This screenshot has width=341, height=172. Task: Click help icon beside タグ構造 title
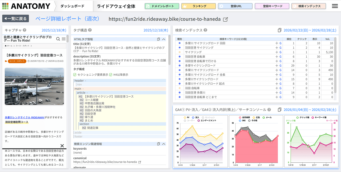(x=90, y=30)
